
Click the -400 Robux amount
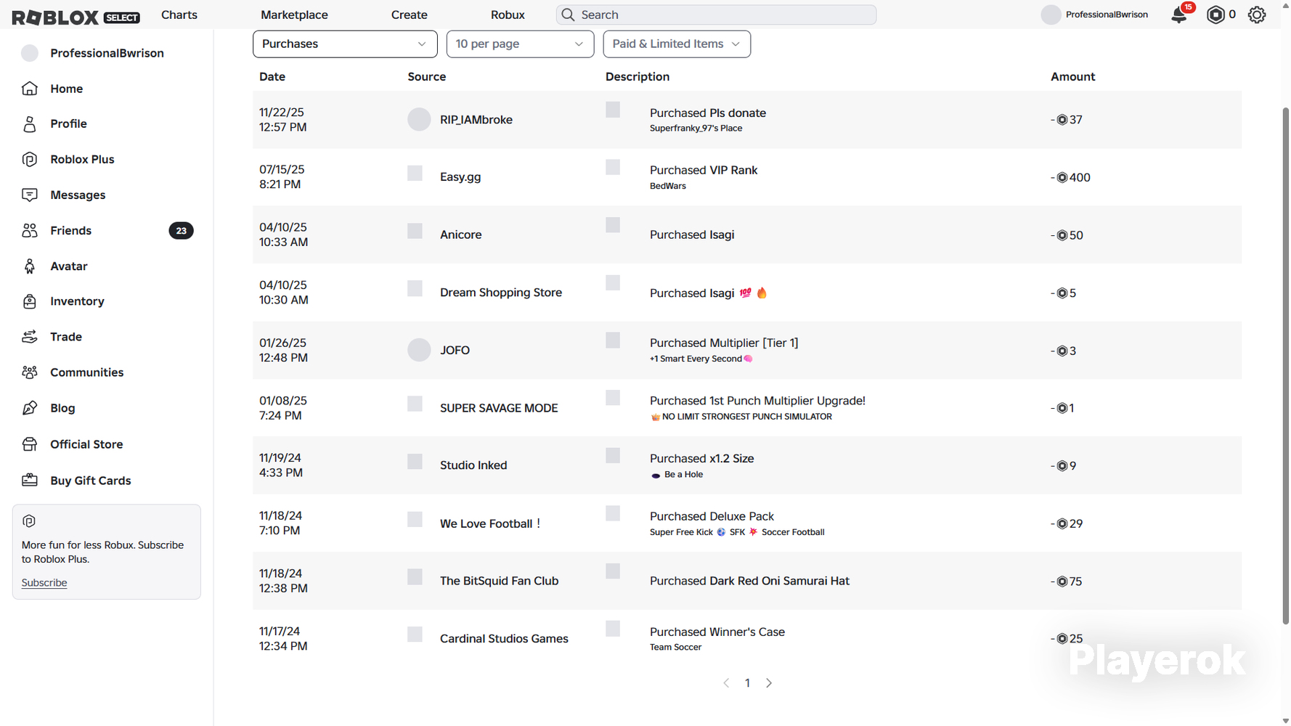(x=1070, y=177)
